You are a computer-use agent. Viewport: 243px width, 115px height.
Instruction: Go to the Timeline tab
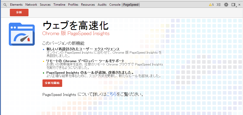click(59, 5)
